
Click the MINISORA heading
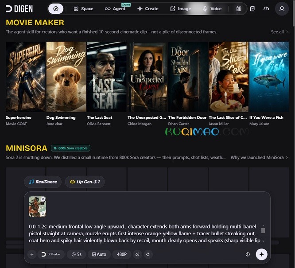(27, 148)
